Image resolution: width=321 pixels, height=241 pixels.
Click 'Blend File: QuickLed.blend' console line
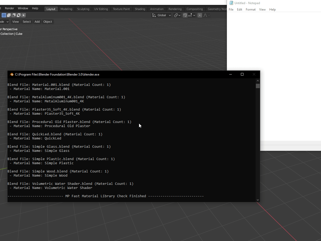click(55, 134)
